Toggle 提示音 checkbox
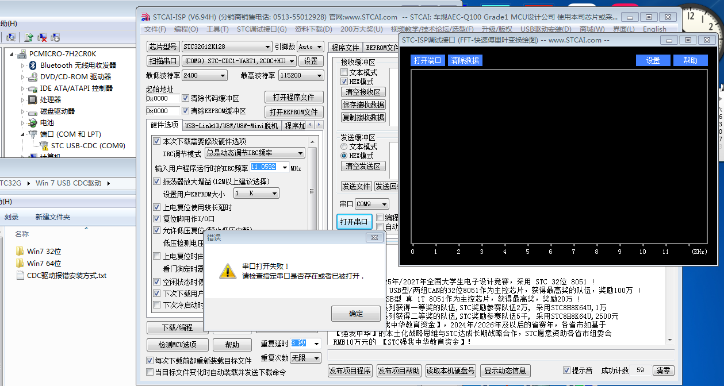Viewport: 724px width, 386px height. tap(567, 370)
